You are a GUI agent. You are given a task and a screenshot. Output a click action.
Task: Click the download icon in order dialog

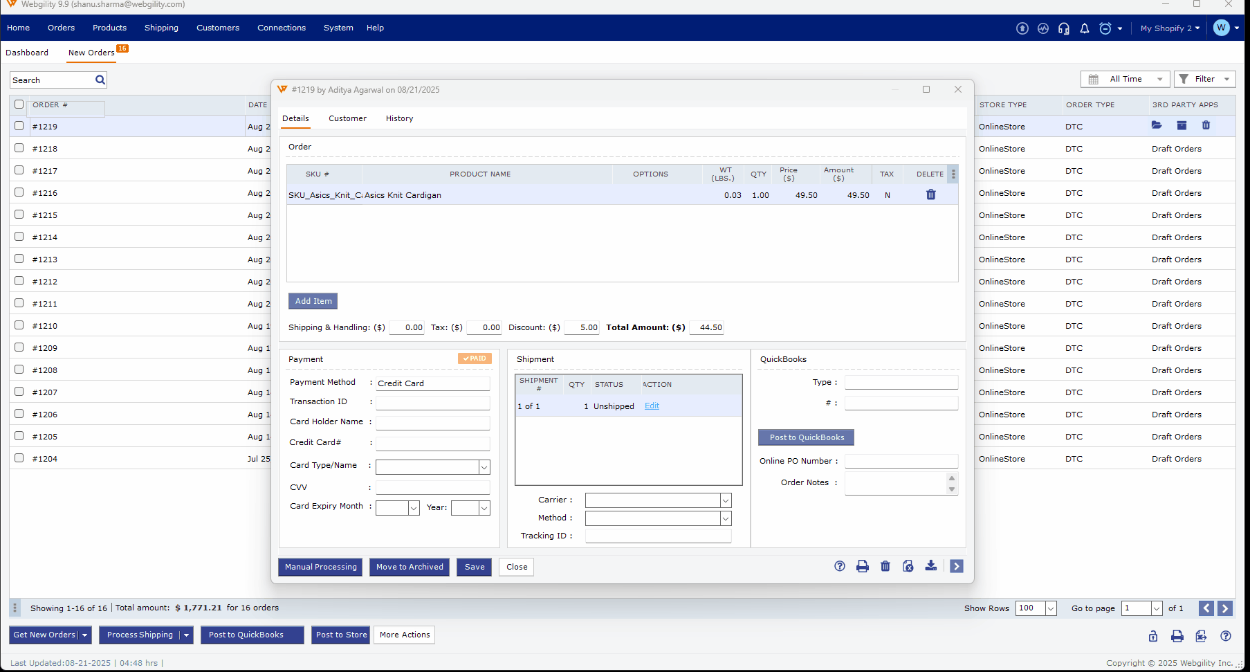coord(930,567)
